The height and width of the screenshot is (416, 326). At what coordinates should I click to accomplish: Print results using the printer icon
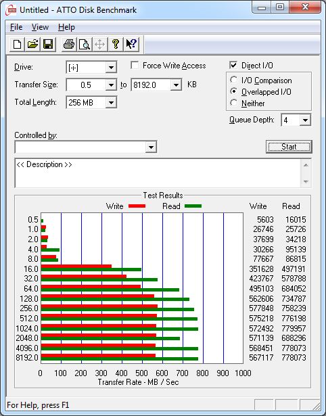69,44
